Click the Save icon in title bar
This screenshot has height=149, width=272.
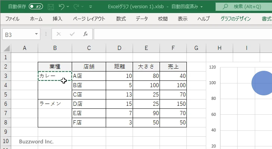tap(51, 6)
